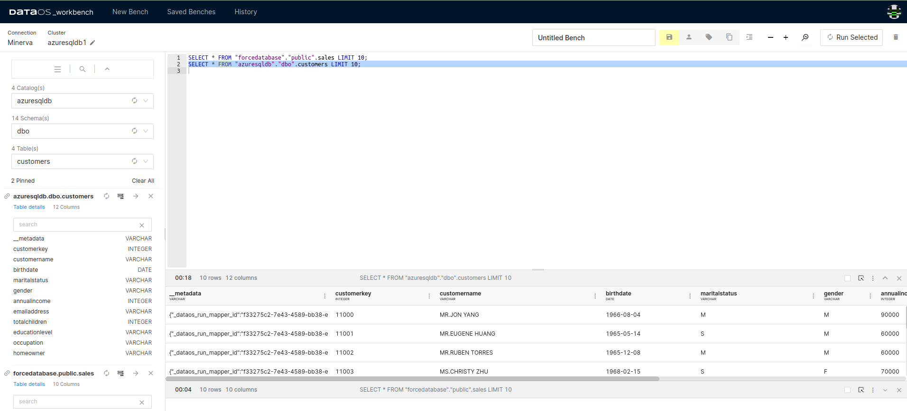907x411 pixels.
Task: Close the customers query result panel
Action: [899, 278]
